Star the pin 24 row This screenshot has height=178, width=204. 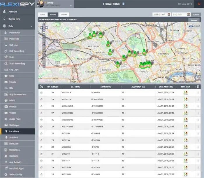click(x=41, y=133)
